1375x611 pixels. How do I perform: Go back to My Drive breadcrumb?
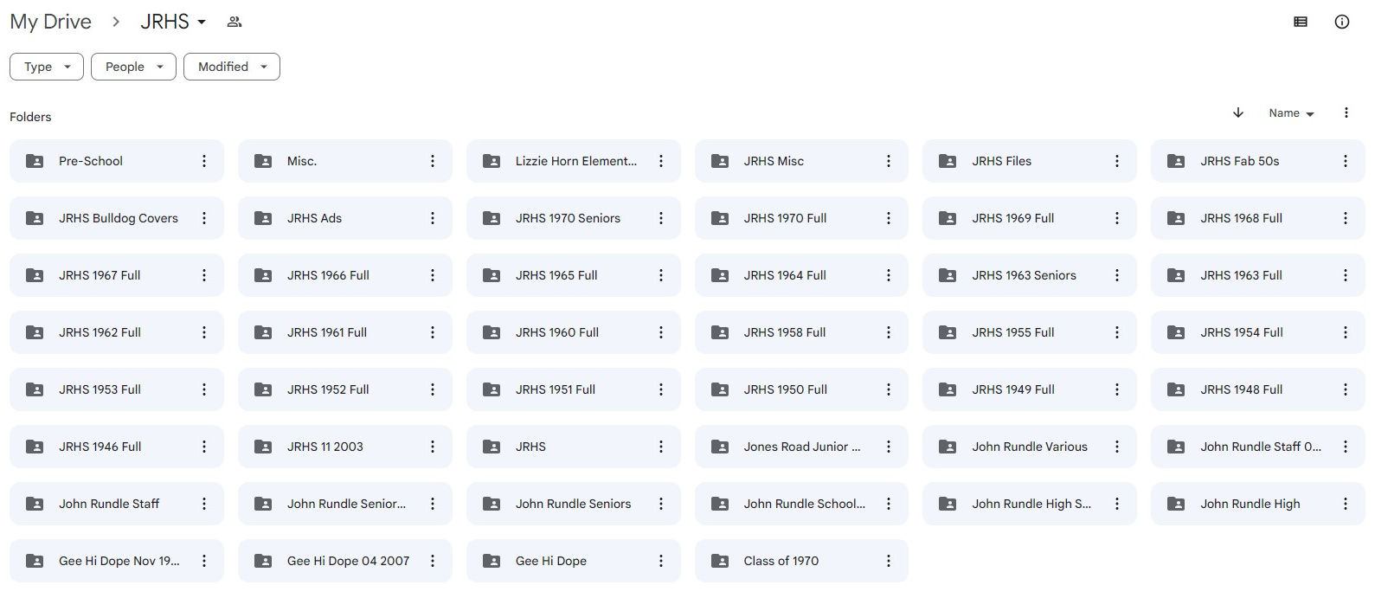coord(50,23)
